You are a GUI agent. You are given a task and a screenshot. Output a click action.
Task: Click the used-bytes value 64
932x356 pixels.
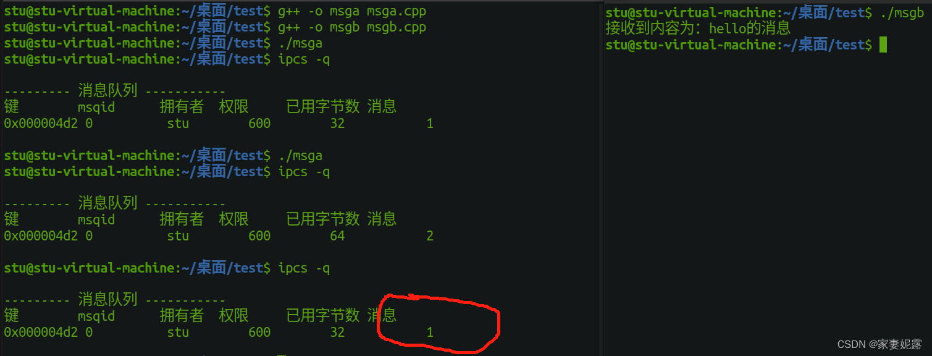point(337,236)
